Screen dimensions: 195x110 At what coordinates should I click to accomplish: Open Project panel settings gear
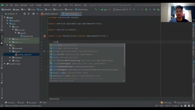[33, 14]
